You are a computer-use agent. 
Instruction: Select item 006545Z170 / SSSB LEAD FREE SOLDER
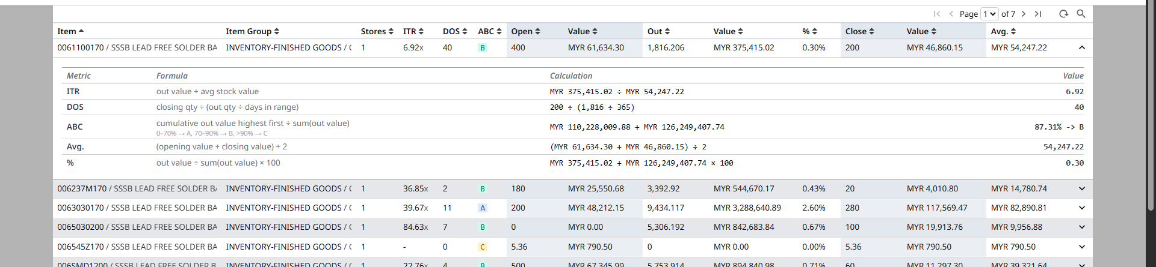click(137, 247)
